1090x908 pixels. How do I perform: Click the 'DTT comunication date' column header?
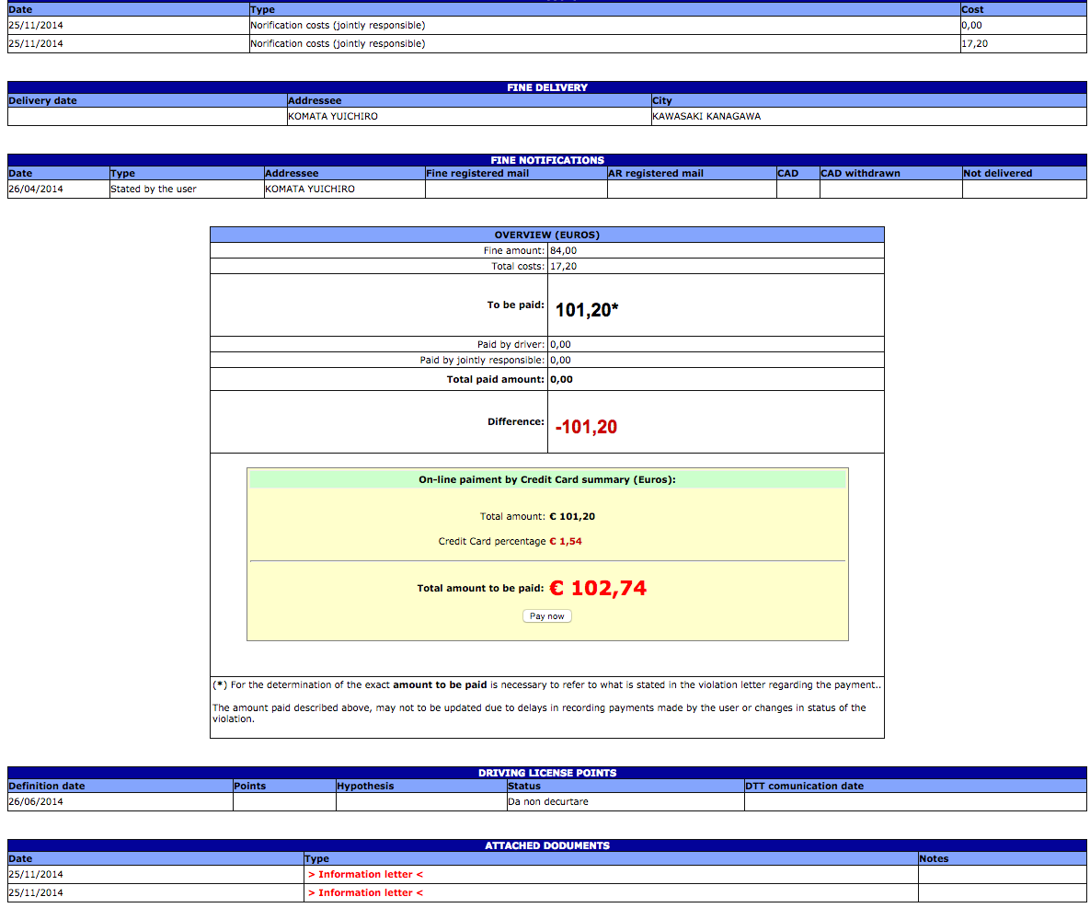[x=805, y=787]
